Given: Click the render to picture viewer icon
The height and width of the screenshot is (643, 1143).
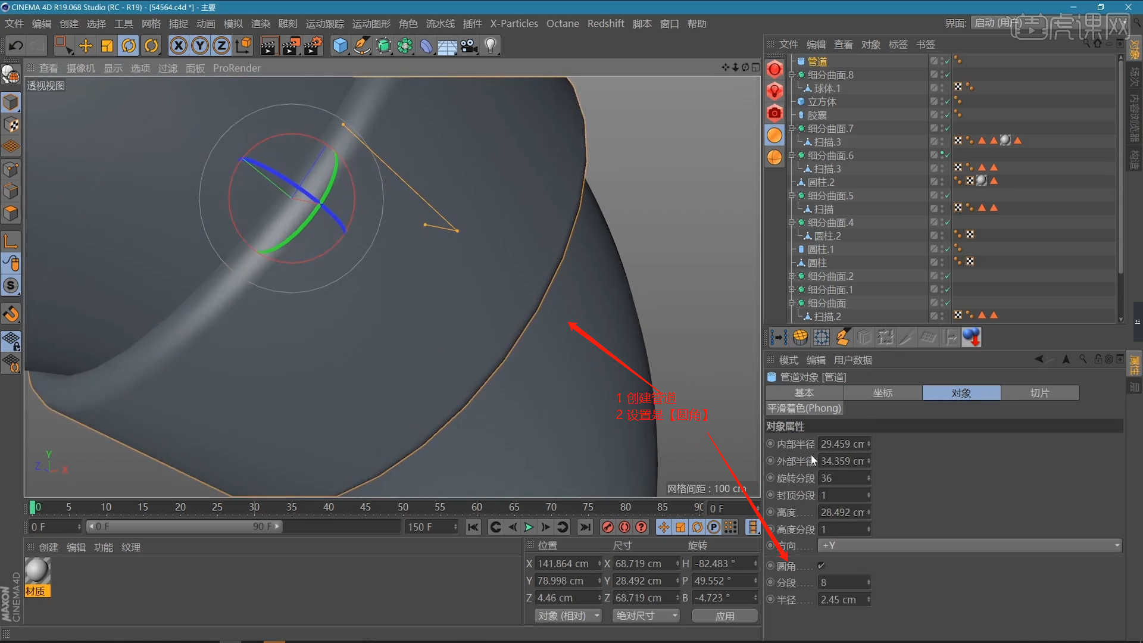Looking at the screenshot, I should [x=291, y=46].
